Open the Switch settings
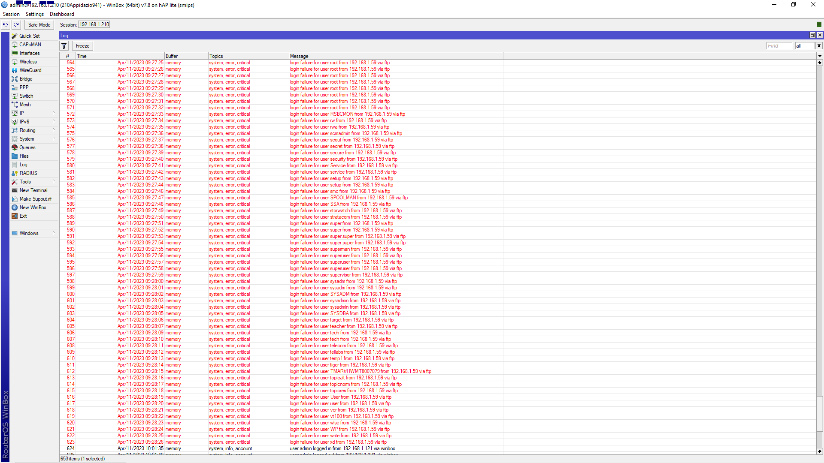This screenshot has width=824, height=463. pos(26,96)
